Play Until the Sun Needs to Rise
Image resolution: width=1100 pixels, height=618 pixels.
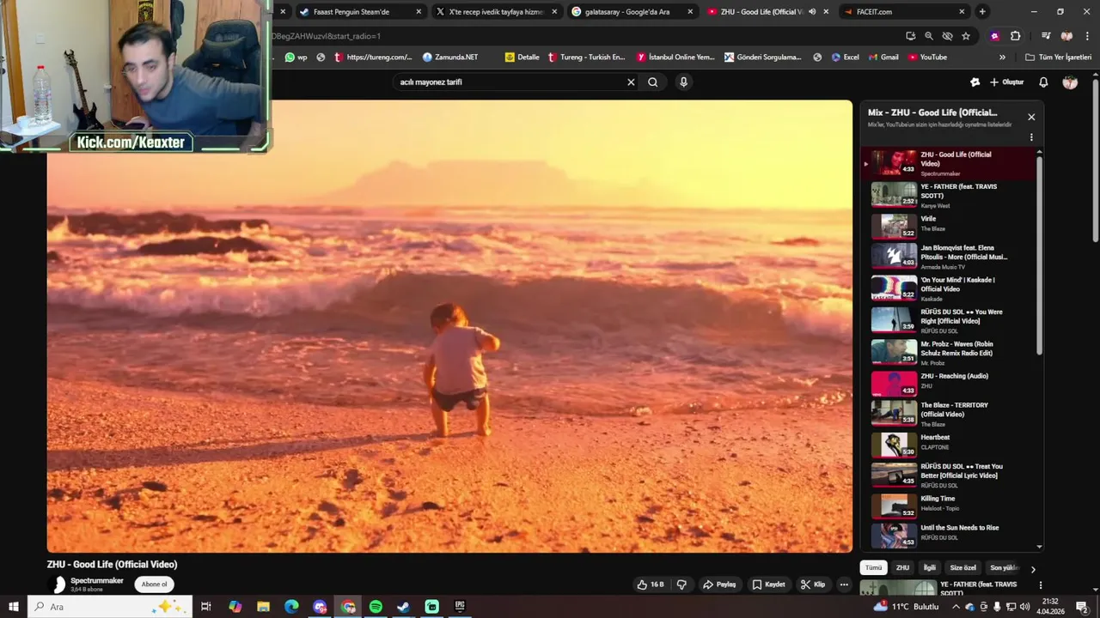950,536
